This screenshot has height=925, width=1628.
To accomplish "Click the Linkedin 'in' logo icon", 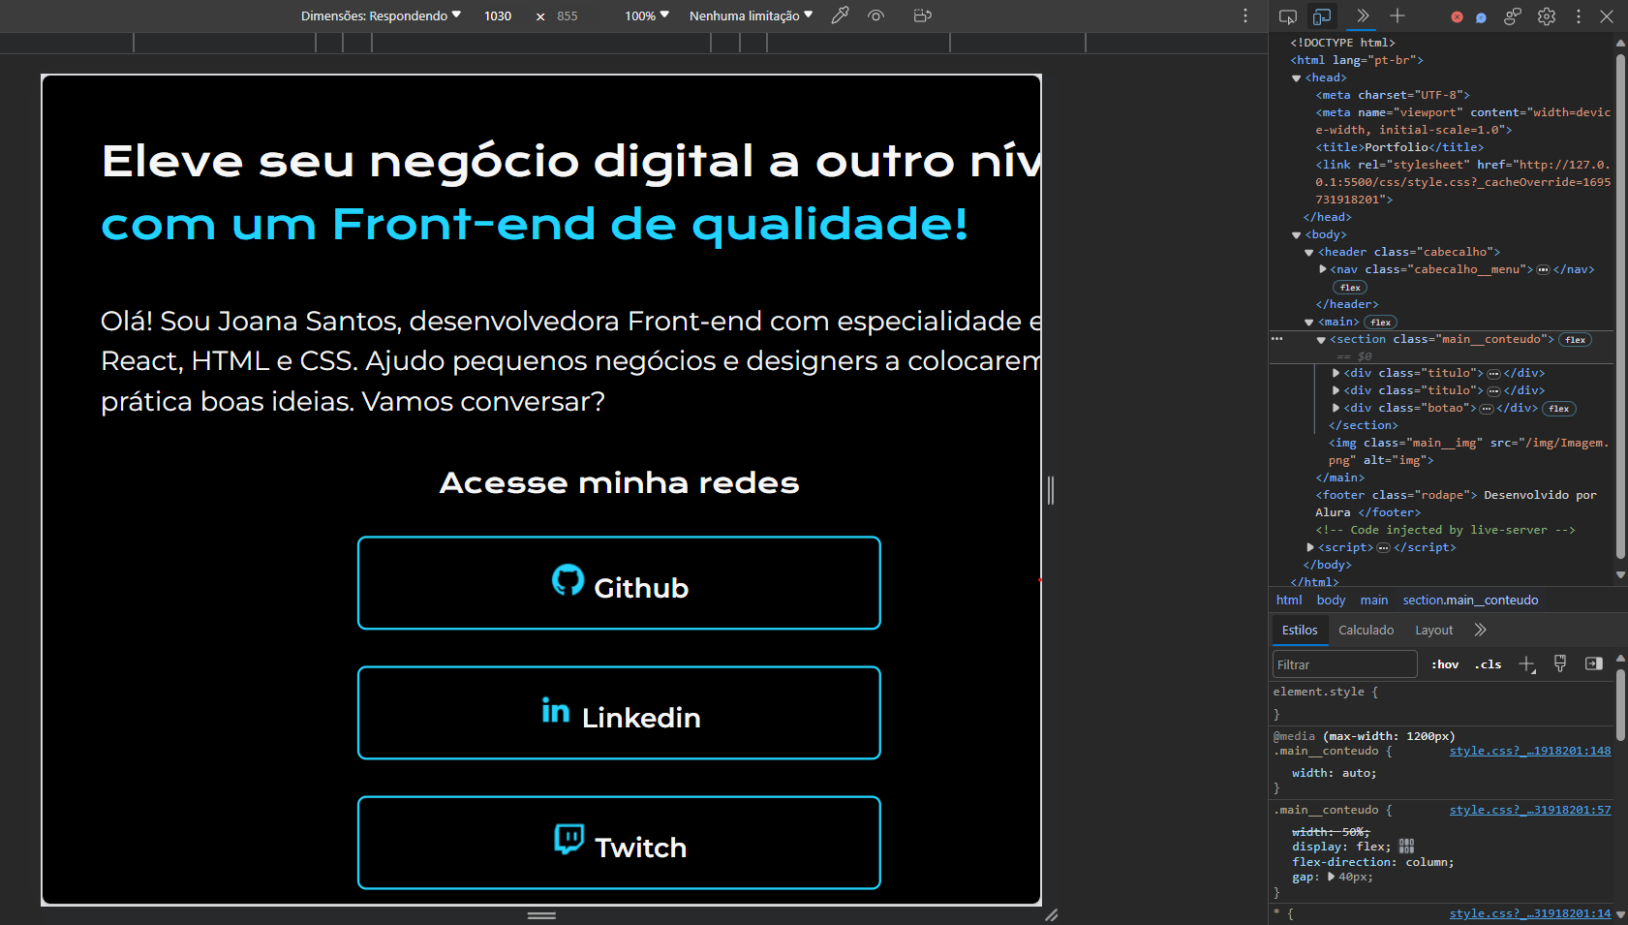I will click(556, 710).
